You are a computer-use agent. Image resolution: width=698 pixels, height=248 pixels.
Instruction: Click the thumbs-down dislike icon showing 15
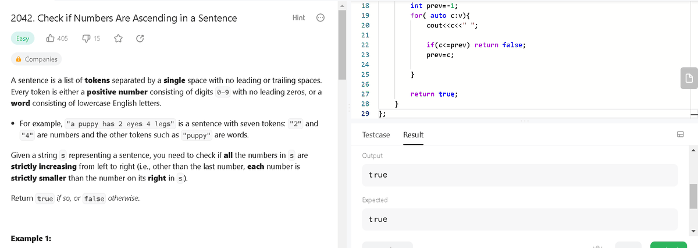[86, 38]
